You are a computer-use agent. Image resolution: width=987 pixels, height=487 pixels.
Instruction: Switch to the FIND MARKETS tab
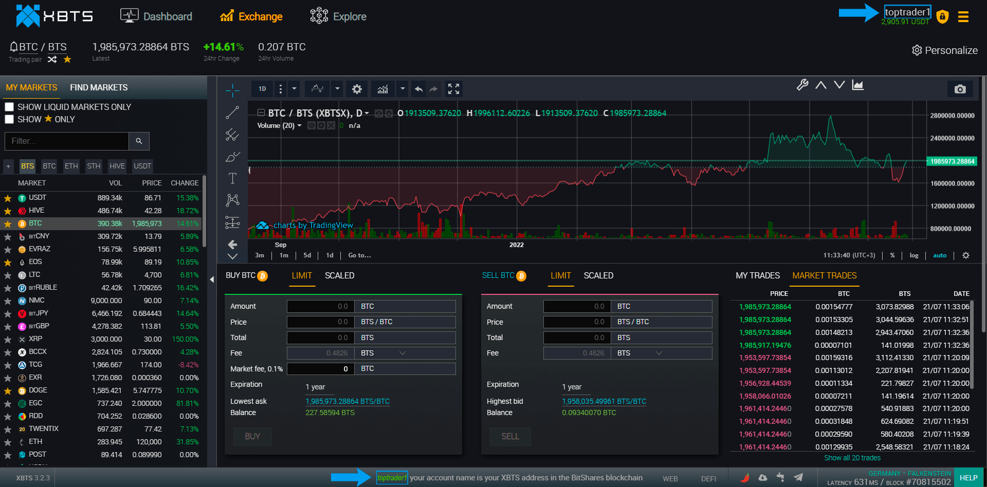click(99, 87)
